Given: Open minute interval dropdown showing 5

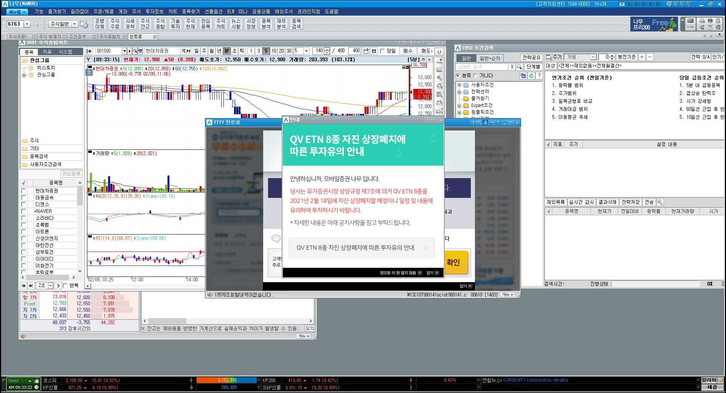Looking at the screenshot, I should click(306, 51).
